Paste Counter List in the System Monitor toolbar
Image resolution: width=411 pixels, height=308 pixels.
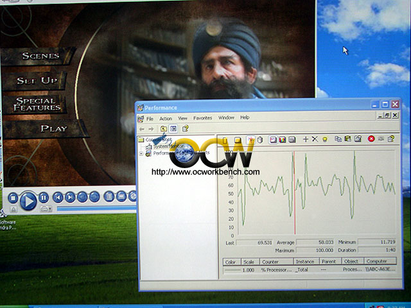point(348,139)
